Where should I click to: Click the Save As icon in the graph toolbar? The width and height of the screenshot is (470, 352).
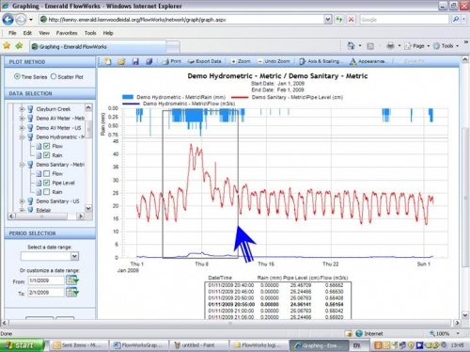tap(149, 61)
